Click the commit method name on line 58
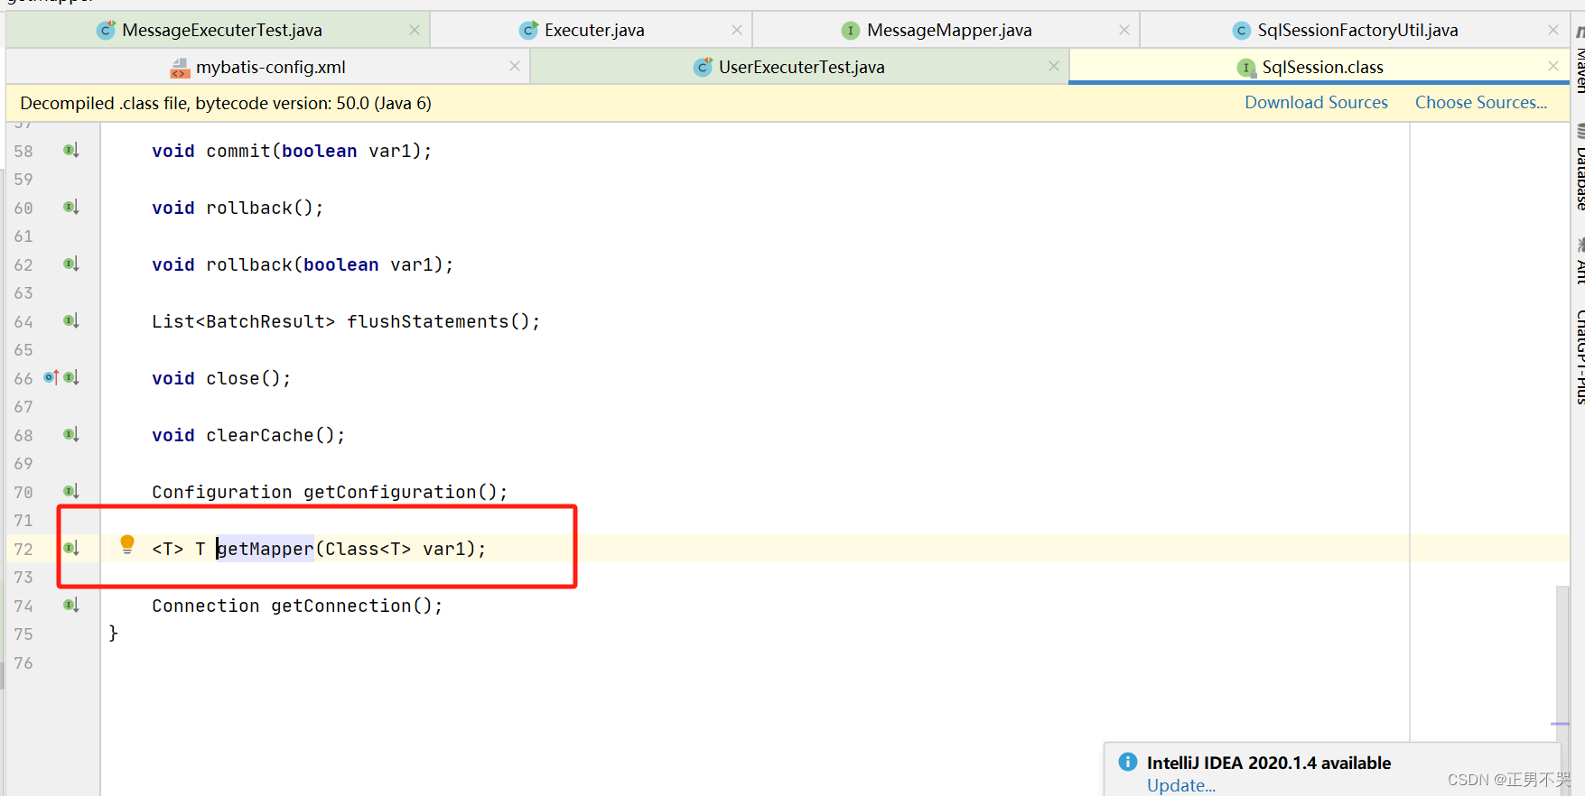 [x=238, y=151]
